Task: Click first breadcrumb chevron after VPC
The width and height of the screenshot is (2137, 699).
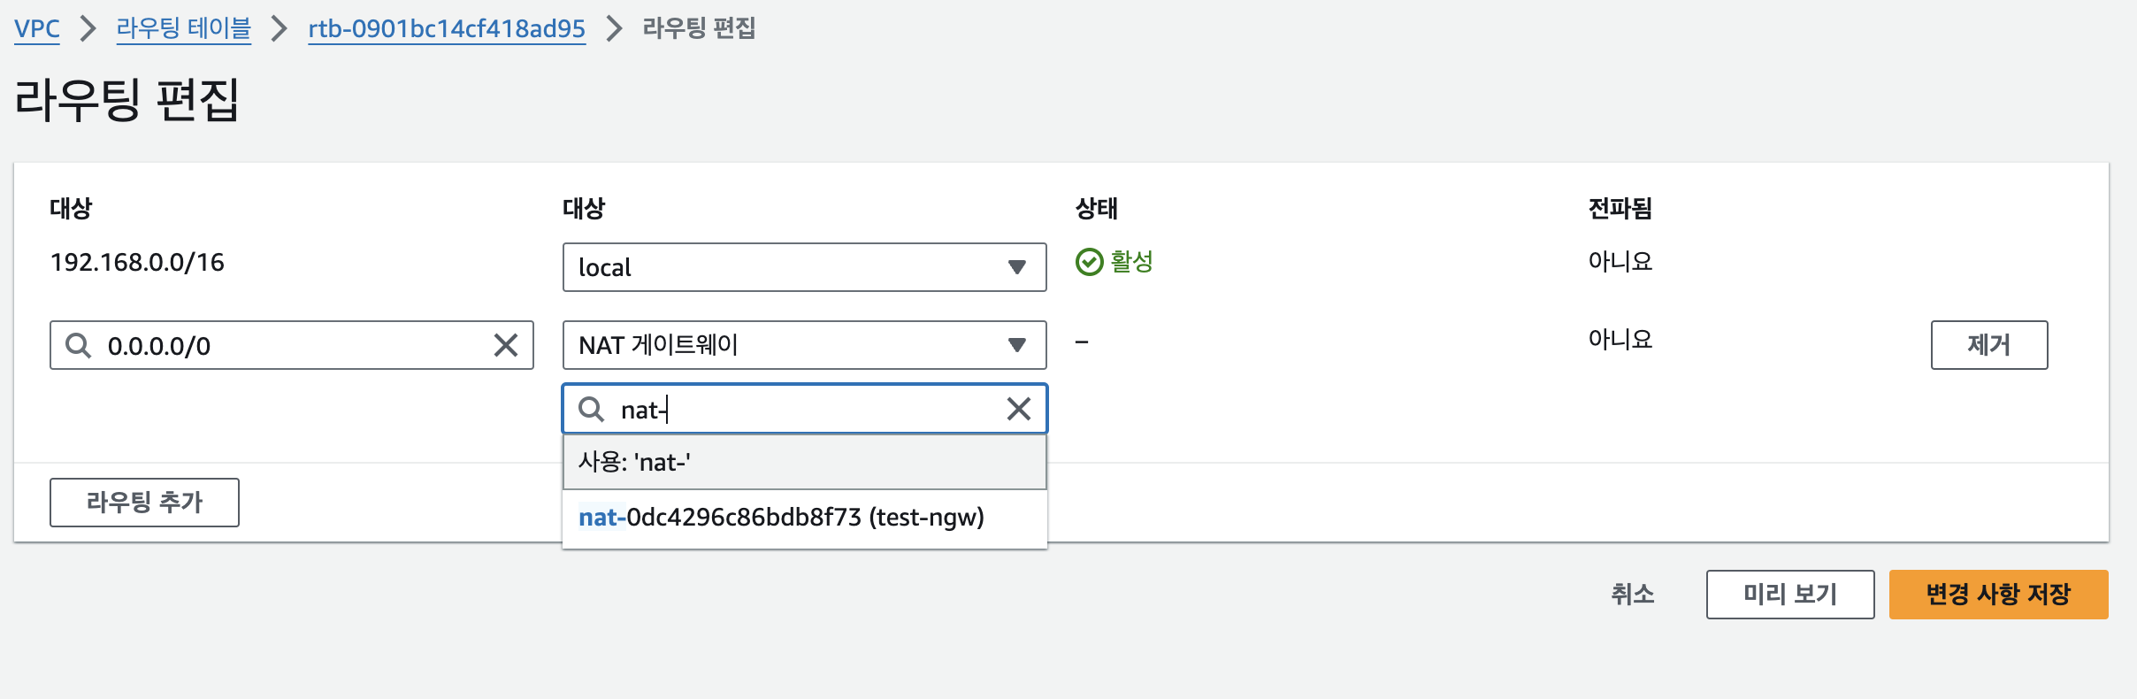Action: tap(88, 28)
